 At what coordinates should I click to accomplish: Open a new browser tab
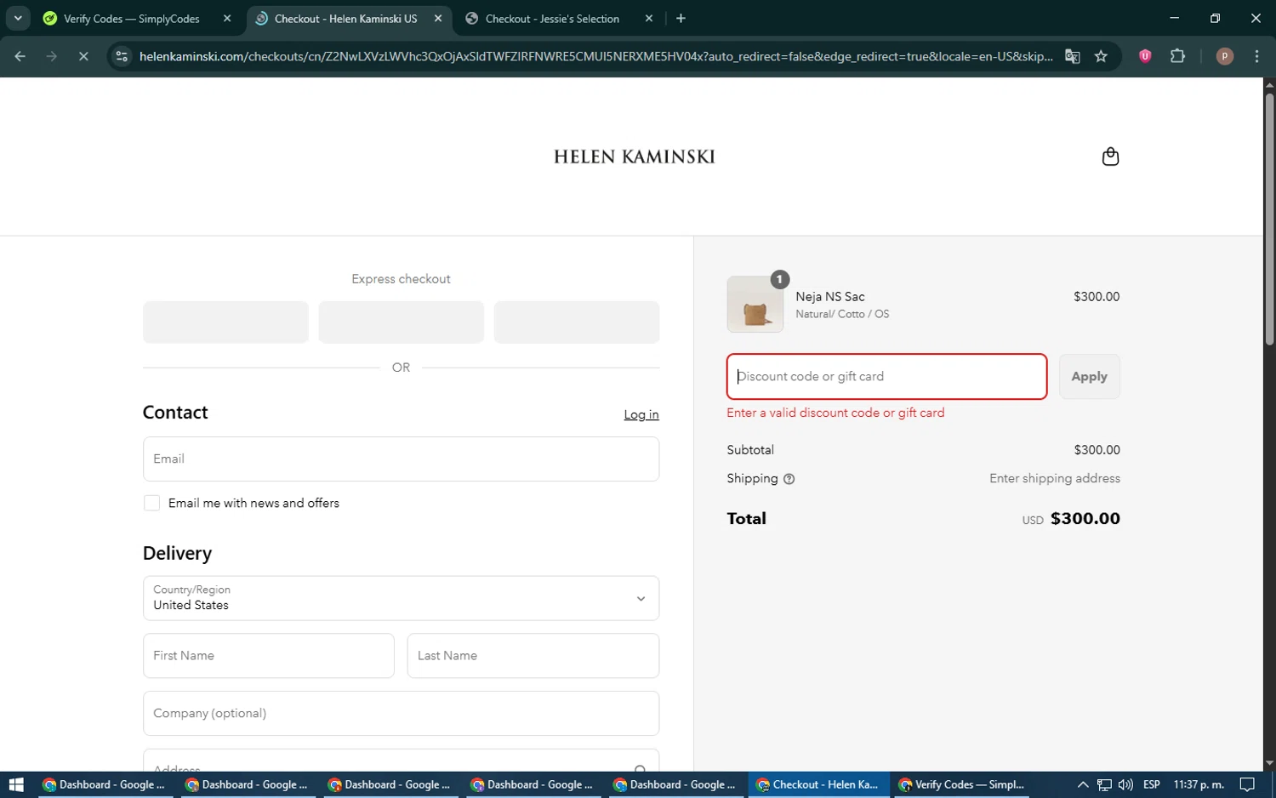point(681,18)
